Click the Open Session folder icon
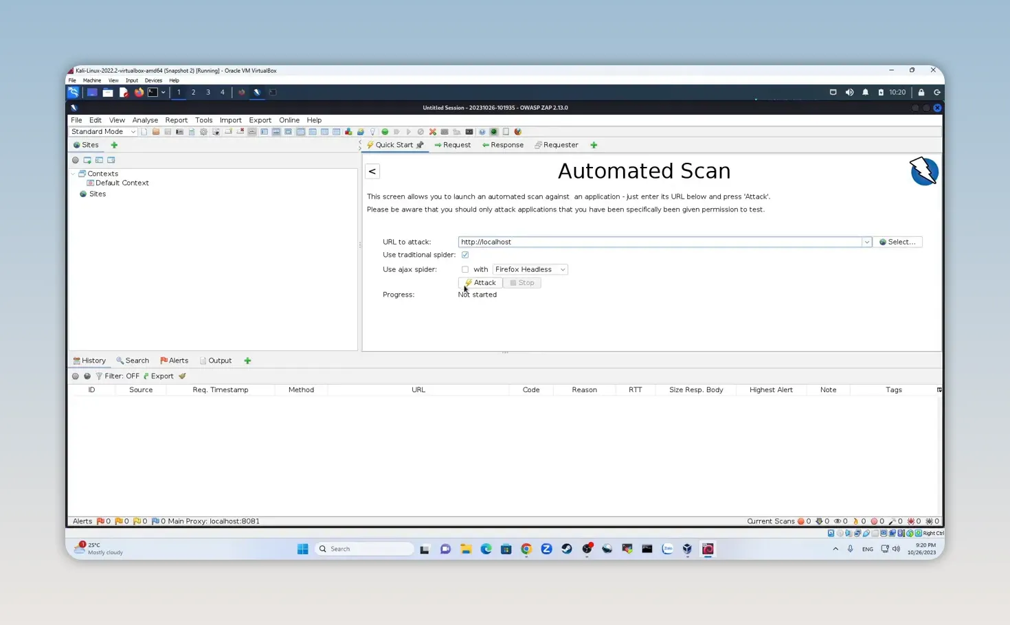The image size is (1010, 625). [x=156, y=132]
